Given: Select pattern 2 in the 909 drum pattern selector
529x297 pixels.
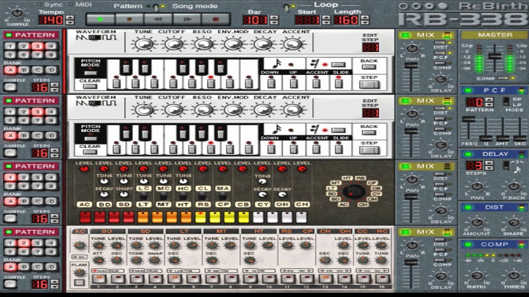Looking at the screenshot, I should pyautogui.click(x=24, y=243).
